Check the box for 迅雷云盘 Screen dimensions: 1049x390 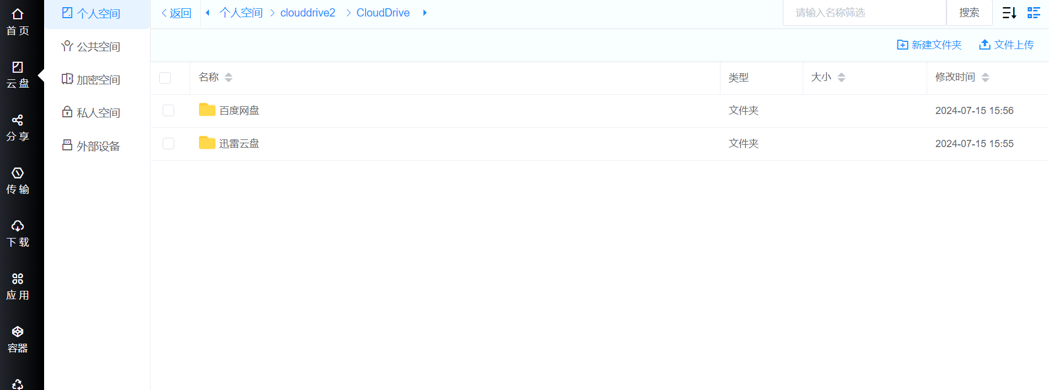tap(168, 144)
